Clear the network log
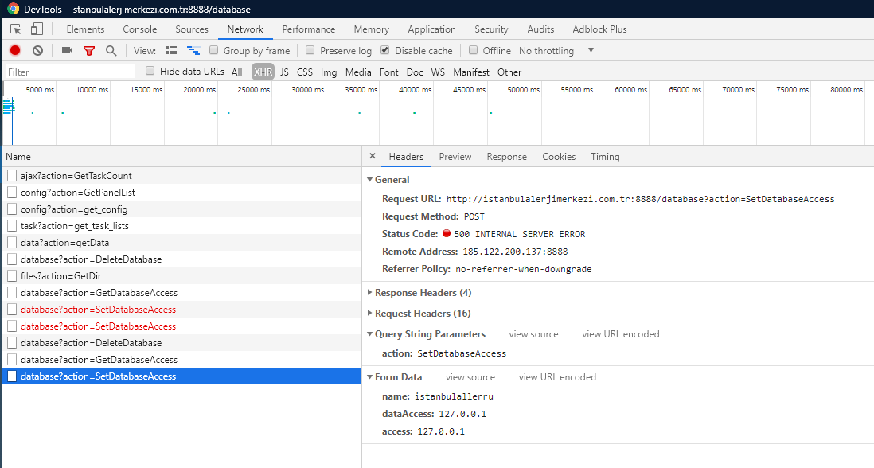This screenshot has height=468, width=874. [37, 50]
